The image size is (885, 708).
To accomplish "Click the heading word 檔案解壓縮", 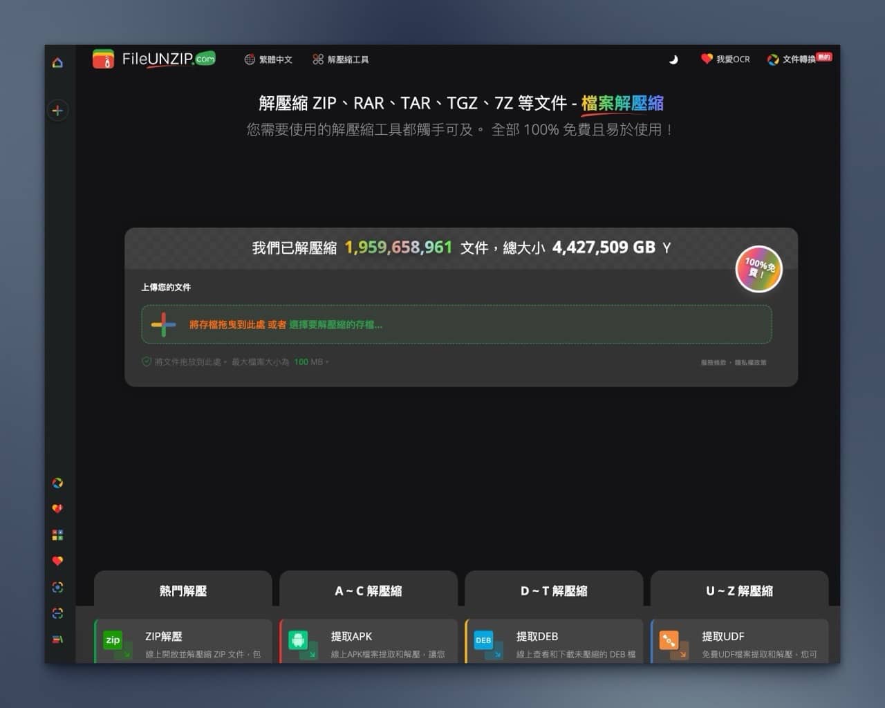I will [x=622, y=104].
